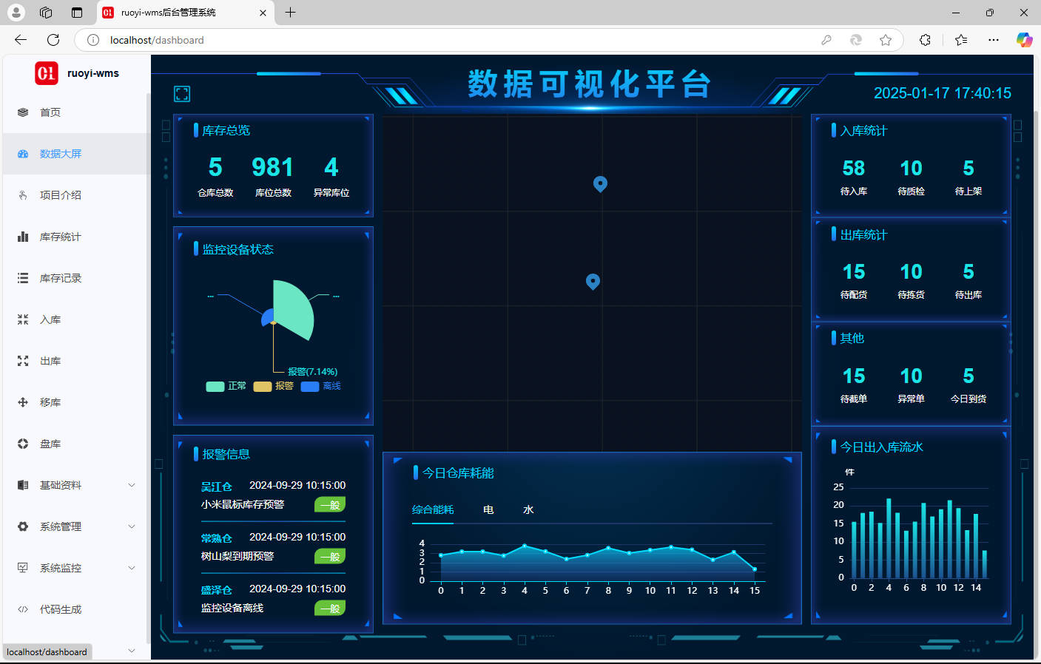Image resolution: width=1041 pixels, height=664 pixels.
Task: Expand the 基础资料 submenu chevron
Action: (x=132, y=485)
